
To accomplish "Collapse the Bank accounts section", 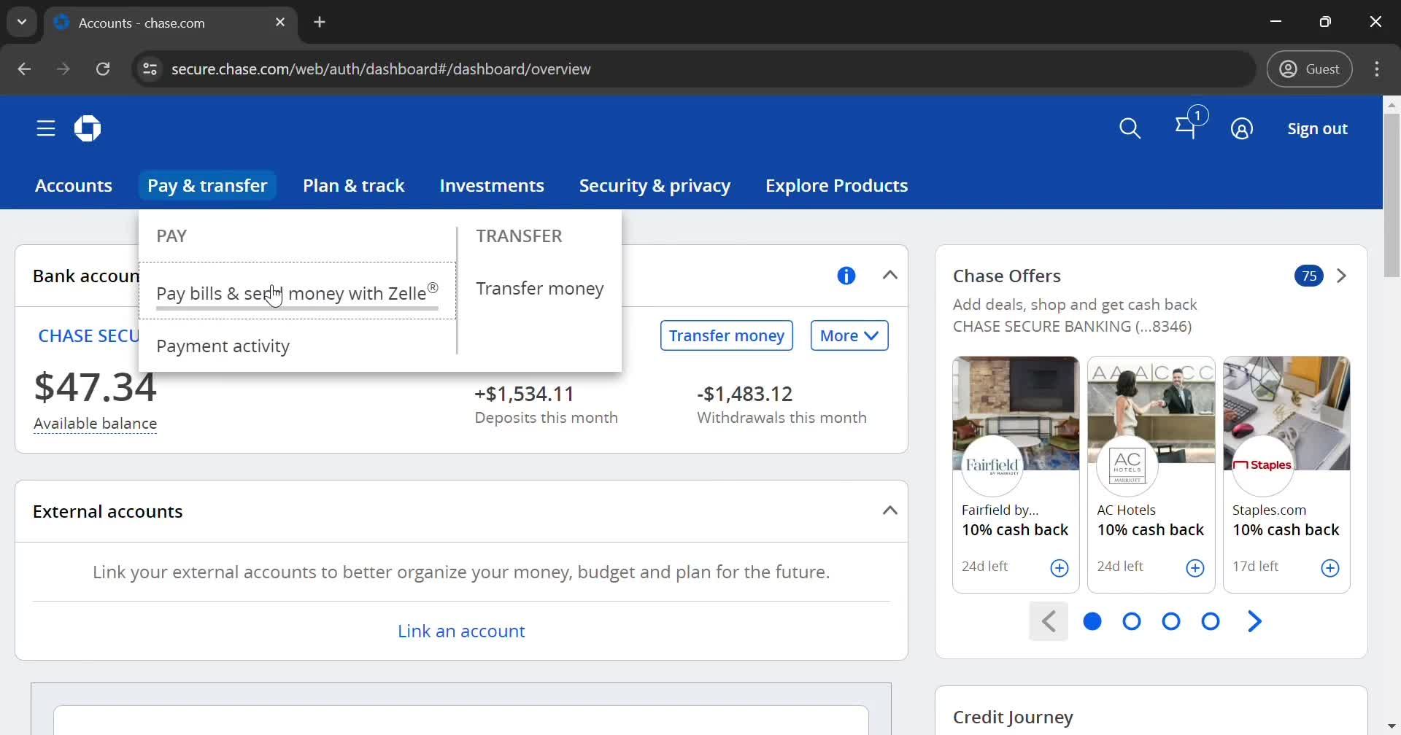I will tap(890, 275).
